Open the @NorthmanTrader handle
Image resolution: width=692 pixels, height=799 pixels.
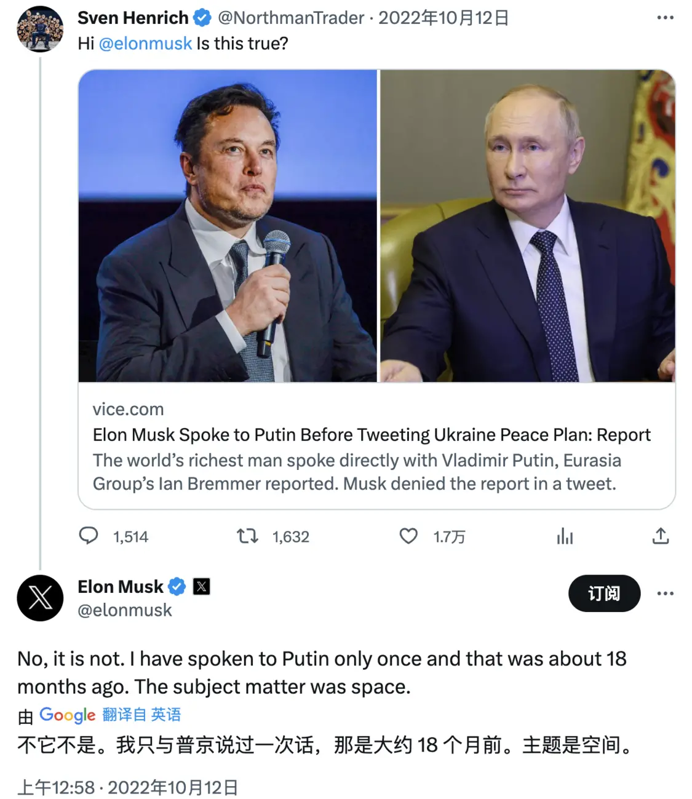tap(291, 18)
